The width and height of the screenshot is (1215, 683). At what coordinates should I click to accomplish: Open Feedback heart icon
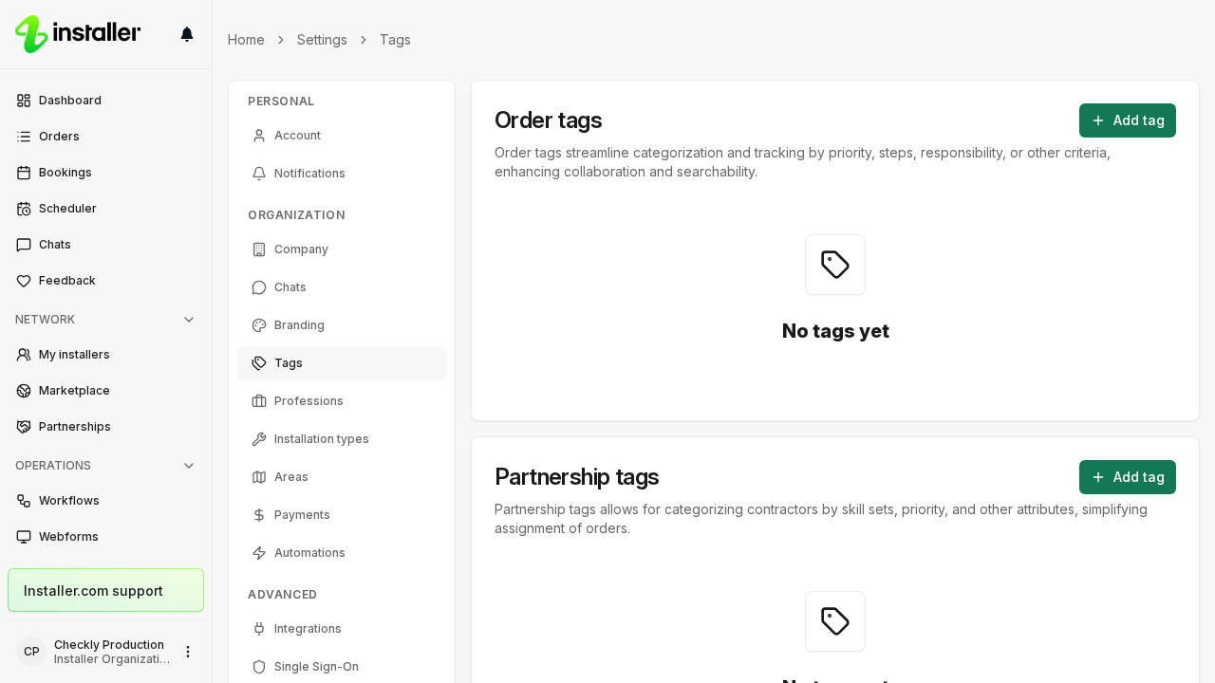[24, 281]
